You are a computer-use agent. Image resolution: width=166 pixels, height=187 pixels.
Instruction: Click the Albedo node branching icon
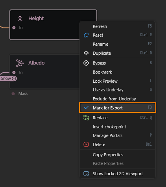tap(20, 63)
